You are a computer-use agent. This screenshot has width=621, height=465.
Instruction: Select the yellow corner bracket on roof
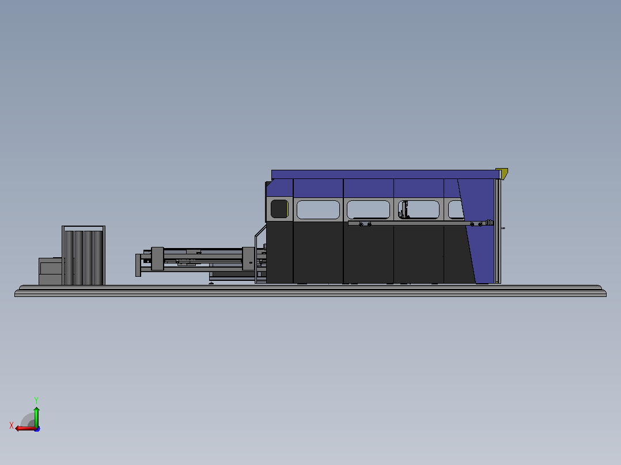point(502,174)
